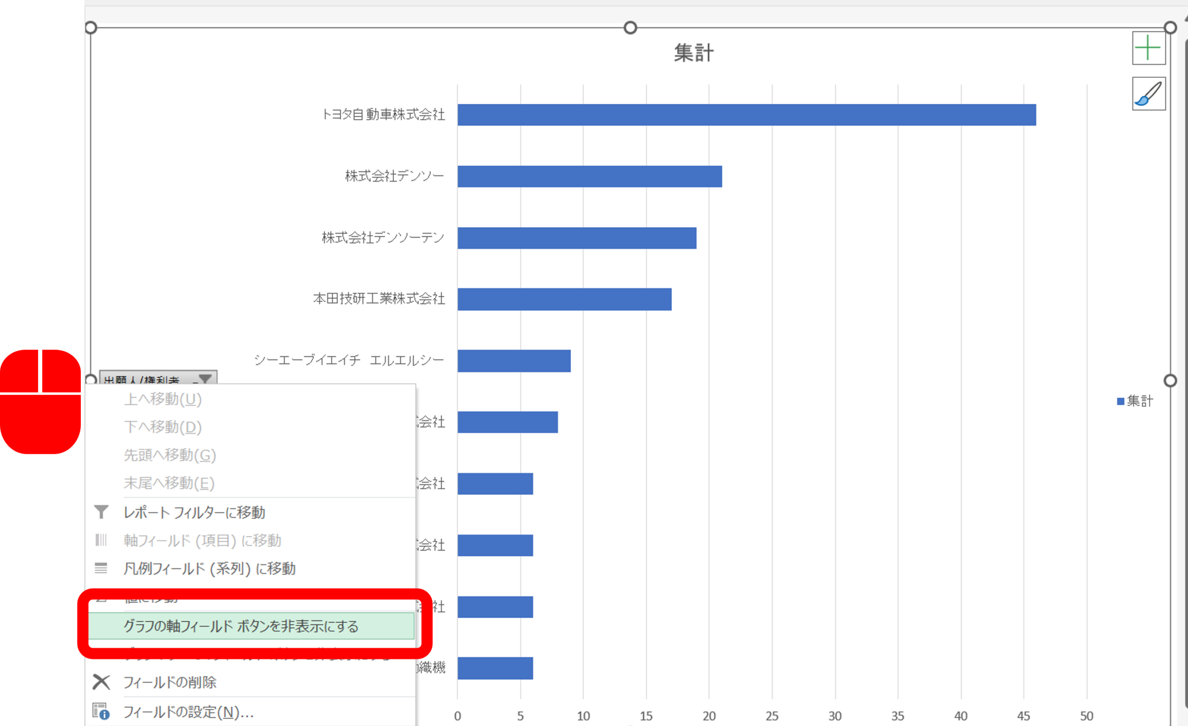
Task: Click 軸フィールド (項目) に移動 entry
Action: 202,541
